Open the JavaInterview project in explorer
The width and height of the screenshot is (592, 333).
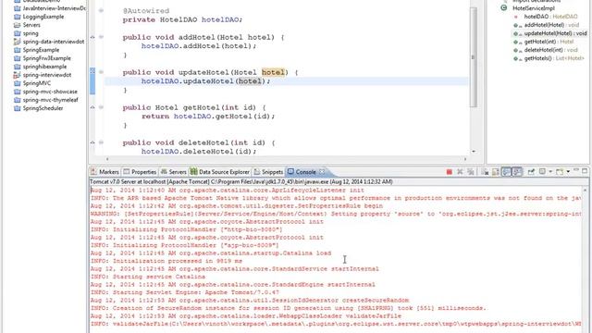click(50, 8)
